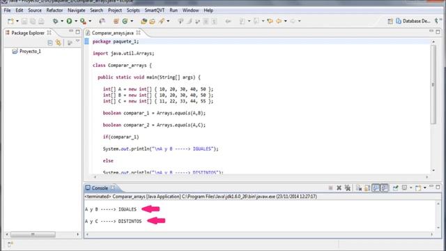Open the Run menu
Image resolution: width=446 pixels, height=251 pixels.
[174, 10]
